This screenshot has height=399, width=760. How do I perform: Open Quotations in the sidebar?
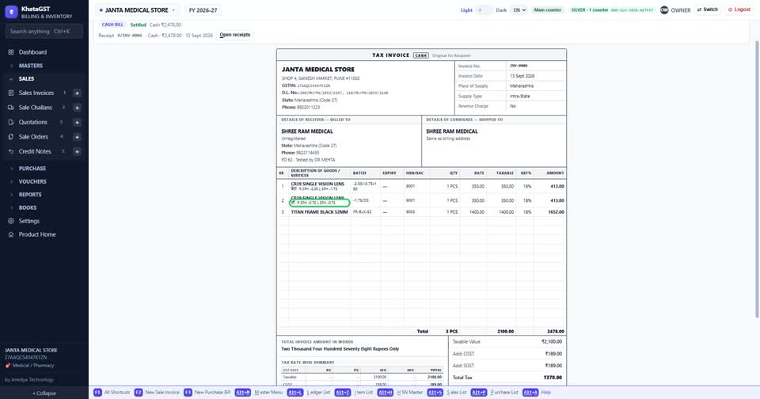tap(33, 122)
